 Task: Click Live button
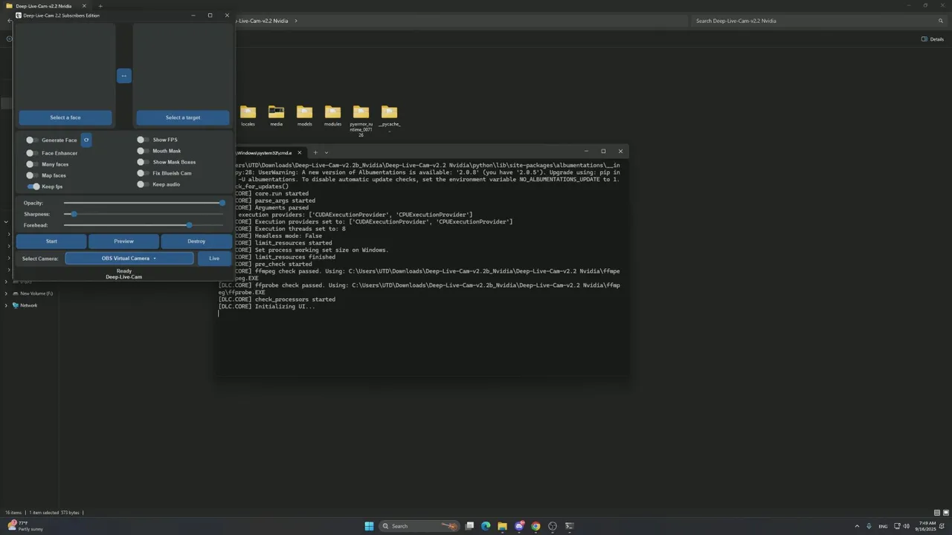214,259
